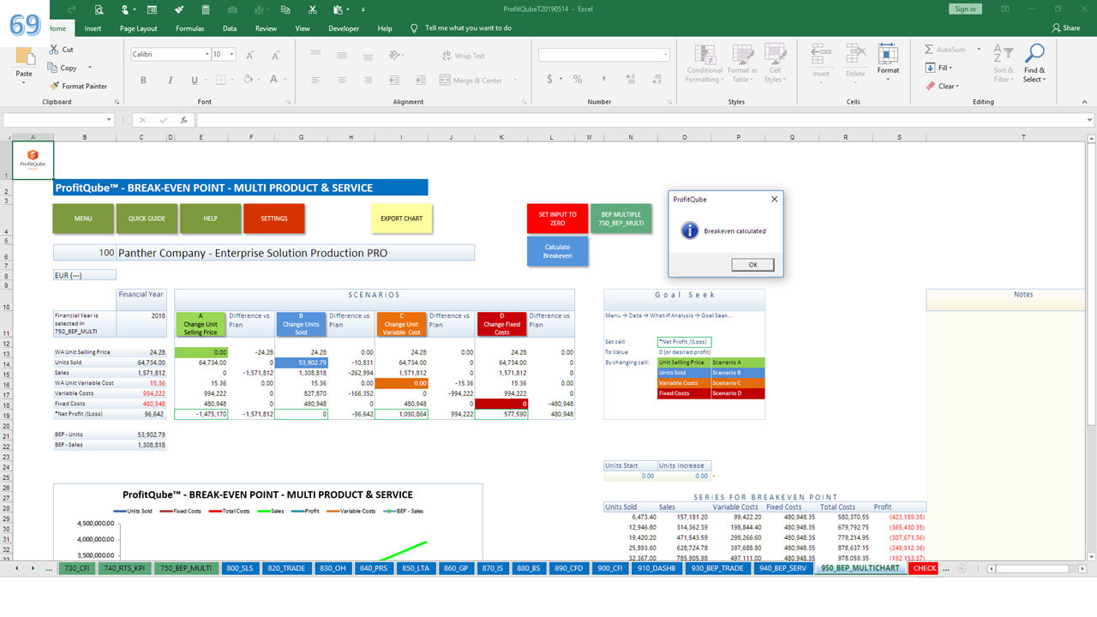1097x617 pixels.
Task: Toggle Underline formatting
Action: pyautogui.click(x=195, y=80)
